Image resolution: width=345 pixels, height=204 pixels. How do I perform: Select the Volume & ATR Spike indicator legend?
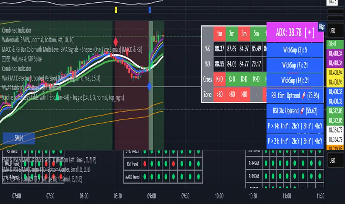[22, 59]
